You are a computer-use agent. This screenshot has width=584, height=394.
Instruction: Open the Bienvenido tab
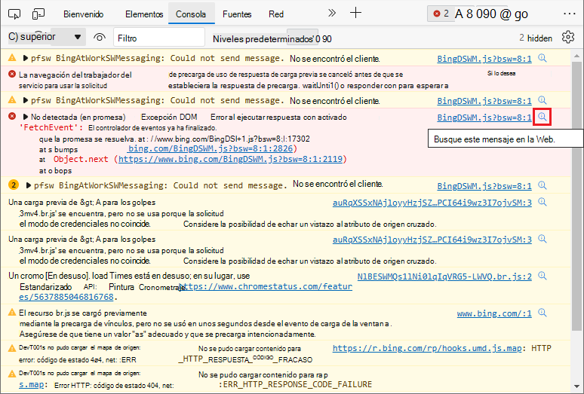84,14
